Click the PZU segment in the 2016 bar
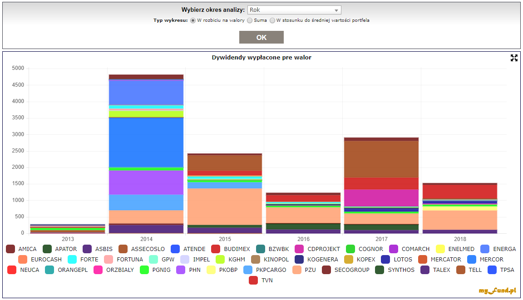 pos(303,215)
